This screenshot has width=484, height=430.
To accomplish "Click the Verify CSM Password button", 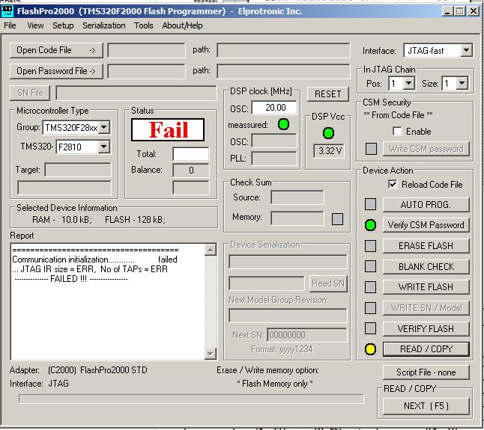I will click(x=426, y=225).
